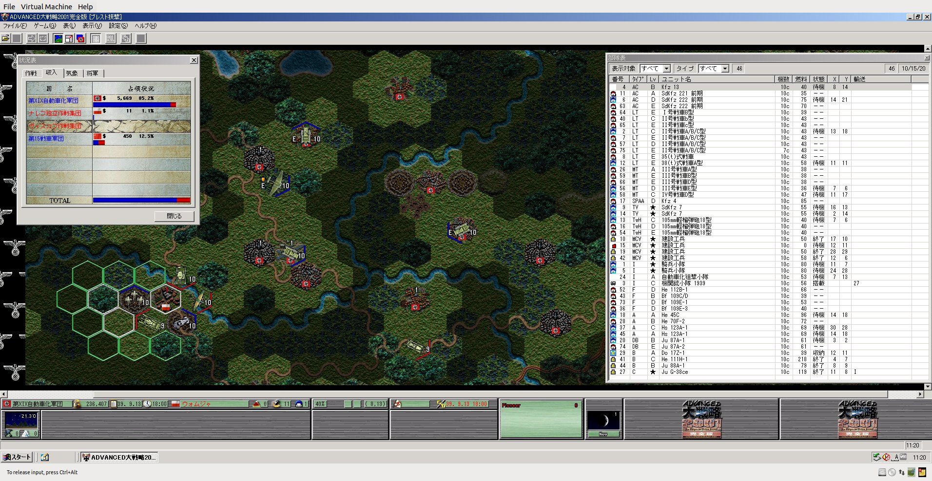
Task: Click the blue-and-red nation flag toolbar icon
Action: (80, 38)
